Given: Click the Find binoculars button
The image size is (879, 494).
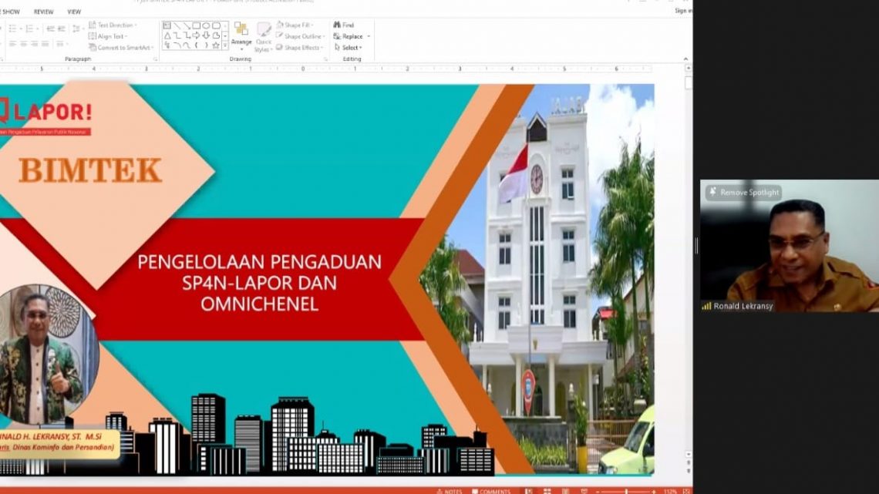Looking at the screenshot, I should tap(344, 25).
